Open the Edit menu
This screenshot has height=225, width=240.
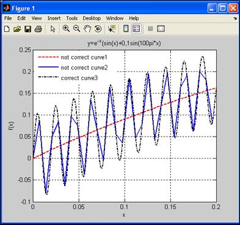click(x=21, y=18)
